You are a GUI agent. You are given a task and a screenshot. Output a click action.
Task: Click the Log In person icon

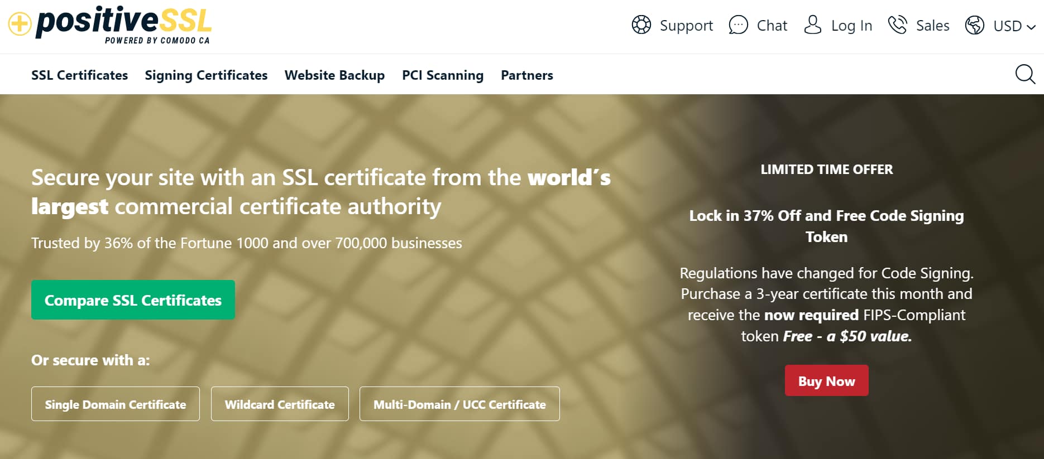812,25
